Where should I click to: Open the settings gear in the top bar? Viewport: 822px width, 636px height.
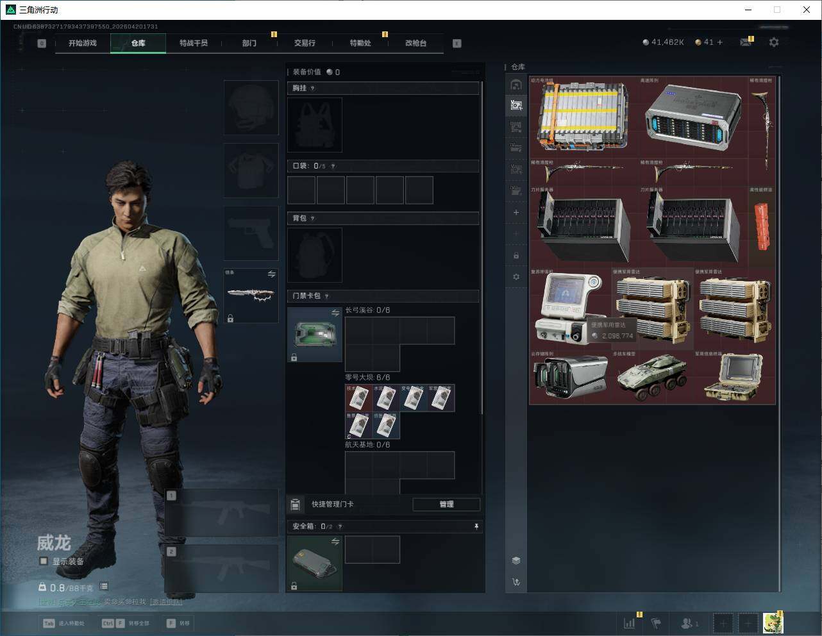774,42
